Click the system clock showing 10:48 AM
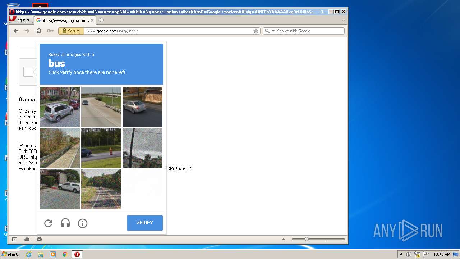This screenshot has width=460, height=259. 441,254
